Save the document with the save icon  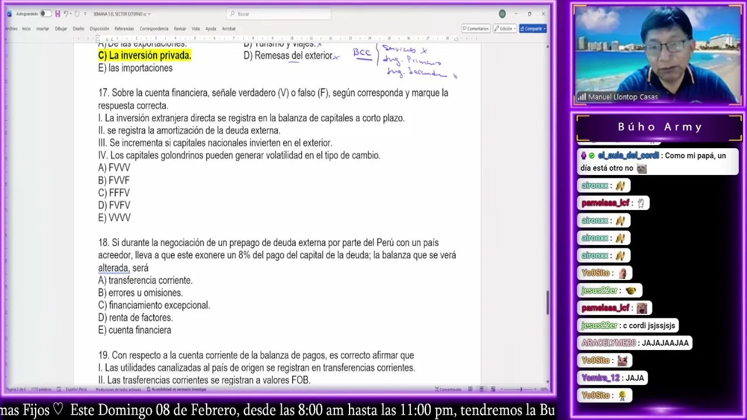[57, 13]
